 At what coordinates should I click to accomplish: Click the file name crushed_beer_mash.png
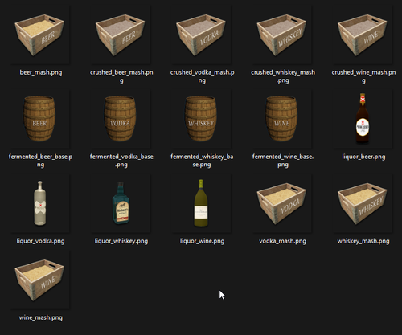[x=121, y=76]
